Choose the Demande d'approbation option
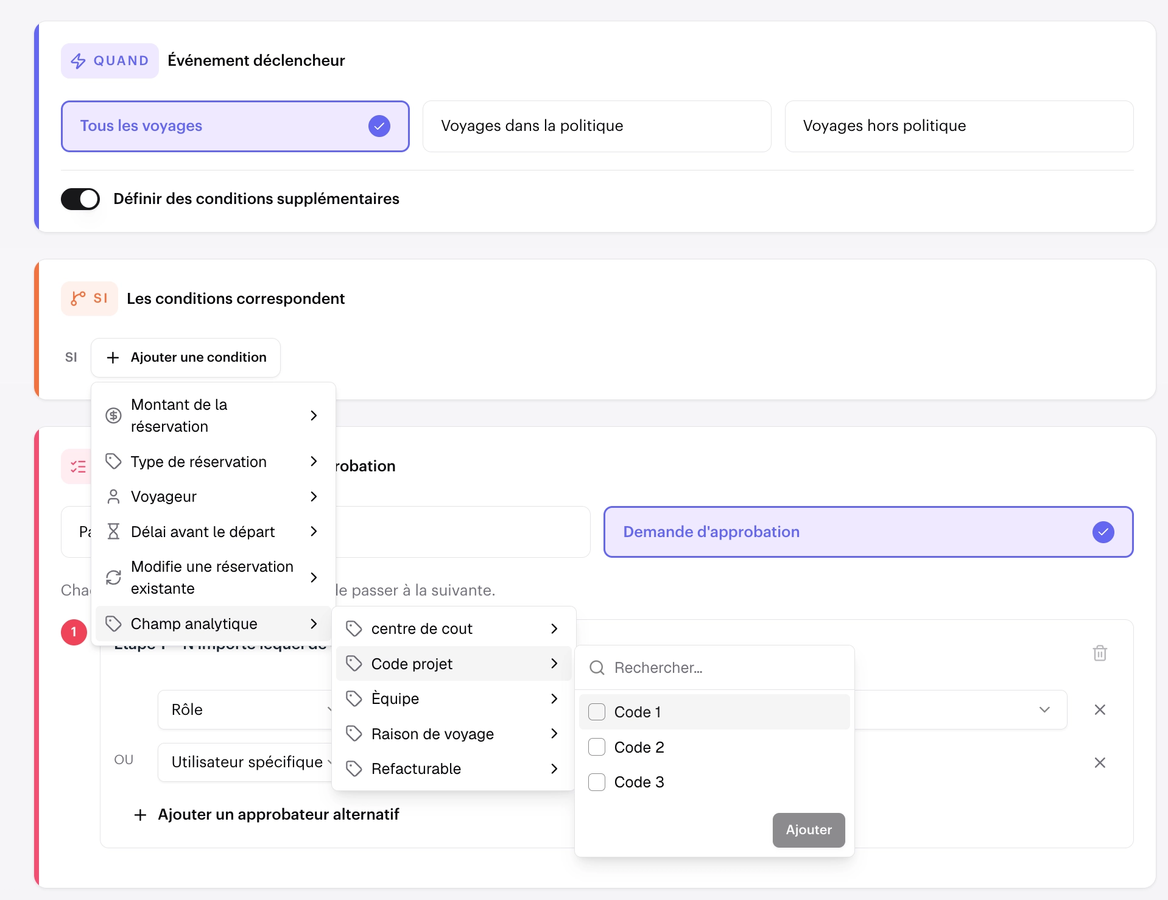The image size is (1168, 900). pos(868,532)
